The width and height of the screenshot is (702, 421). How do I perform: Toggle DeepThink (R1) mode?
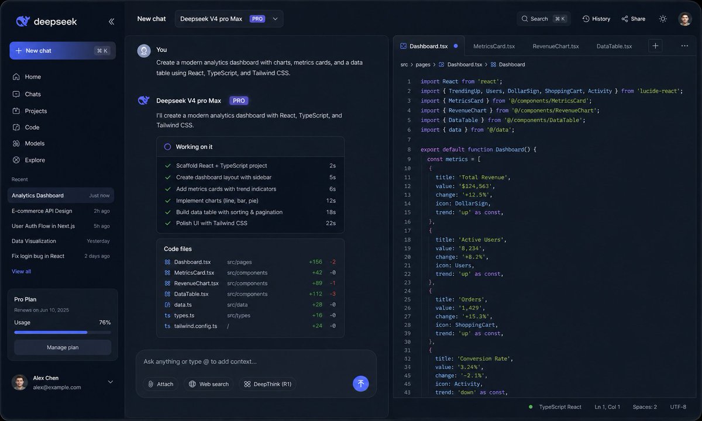click(267, 384)
